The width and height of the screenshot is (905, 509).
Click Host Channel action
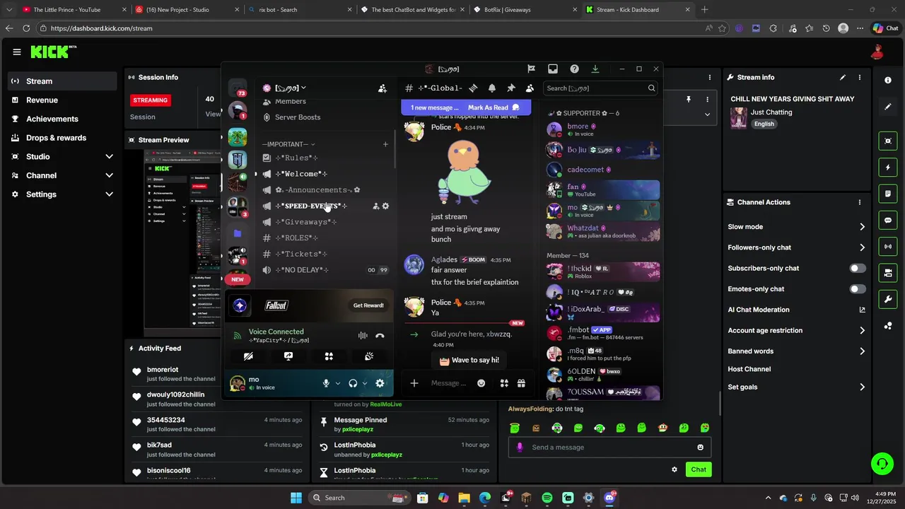point(749,369)
